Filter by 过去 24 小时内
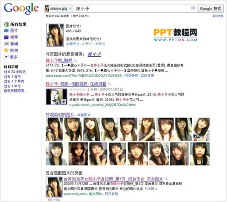This screenshot has width=227, height=202. (x=15, y=72)
